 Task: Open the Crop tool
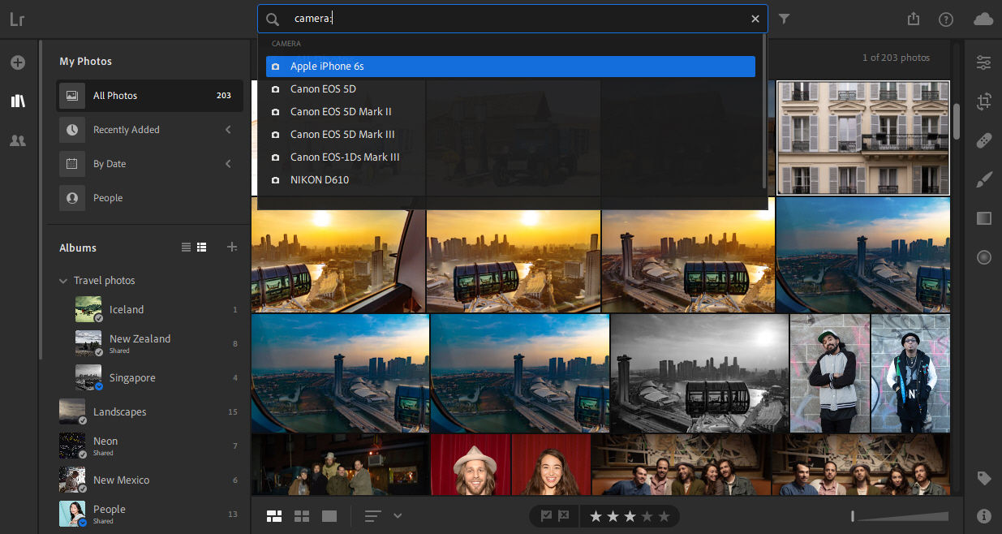click(984, 101)
